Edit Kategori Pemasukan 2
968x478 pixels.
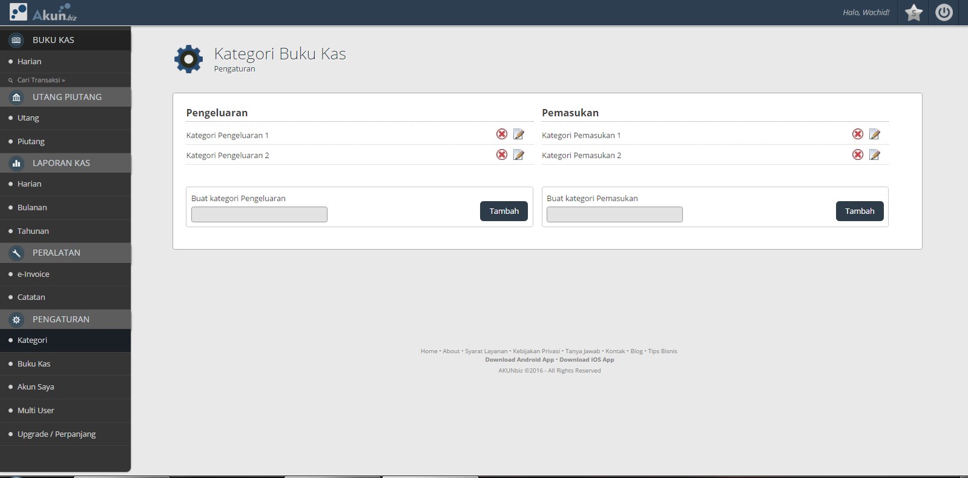[875, 154]
